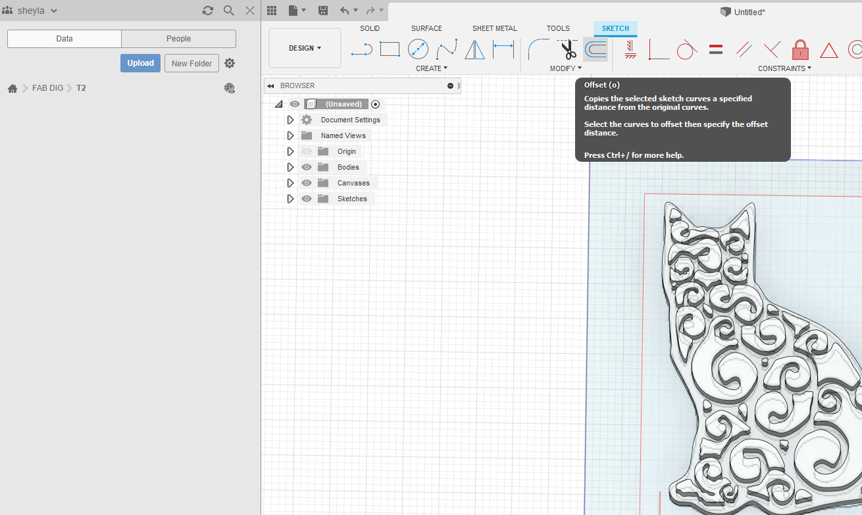The width and height of the screenshot is (862, 515).
Task: Undo the last action
Action: tap(344, 11)
